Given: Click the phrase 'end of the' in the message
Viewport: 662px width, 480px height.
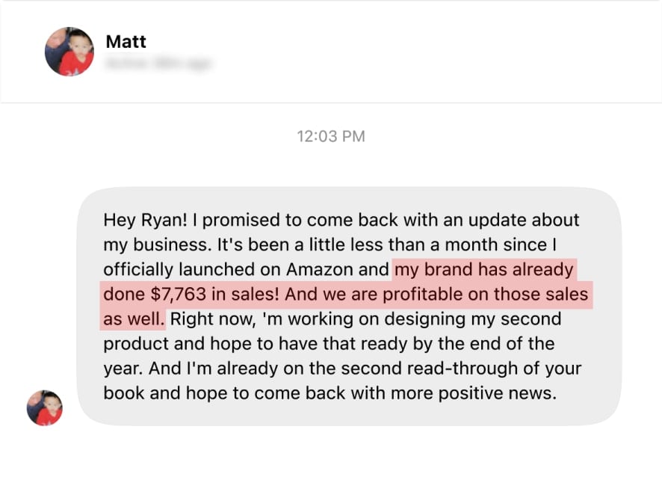Looking at the screenshot, I should (x=512, y=343).
